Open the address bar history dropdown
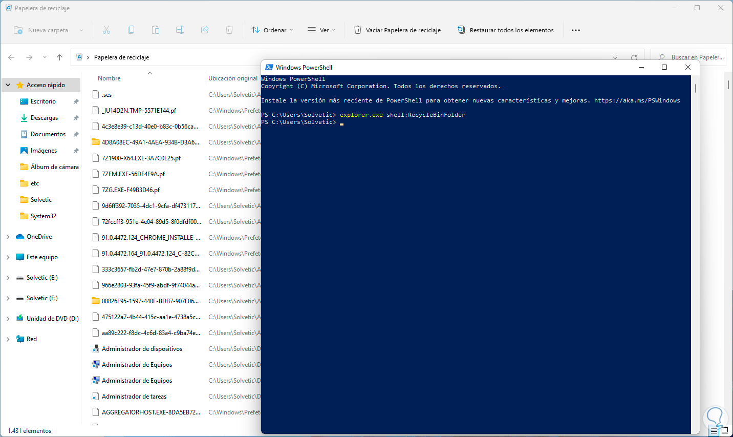Screen dimensions: 733x437 pyautogui.click(x=615, y=57)
